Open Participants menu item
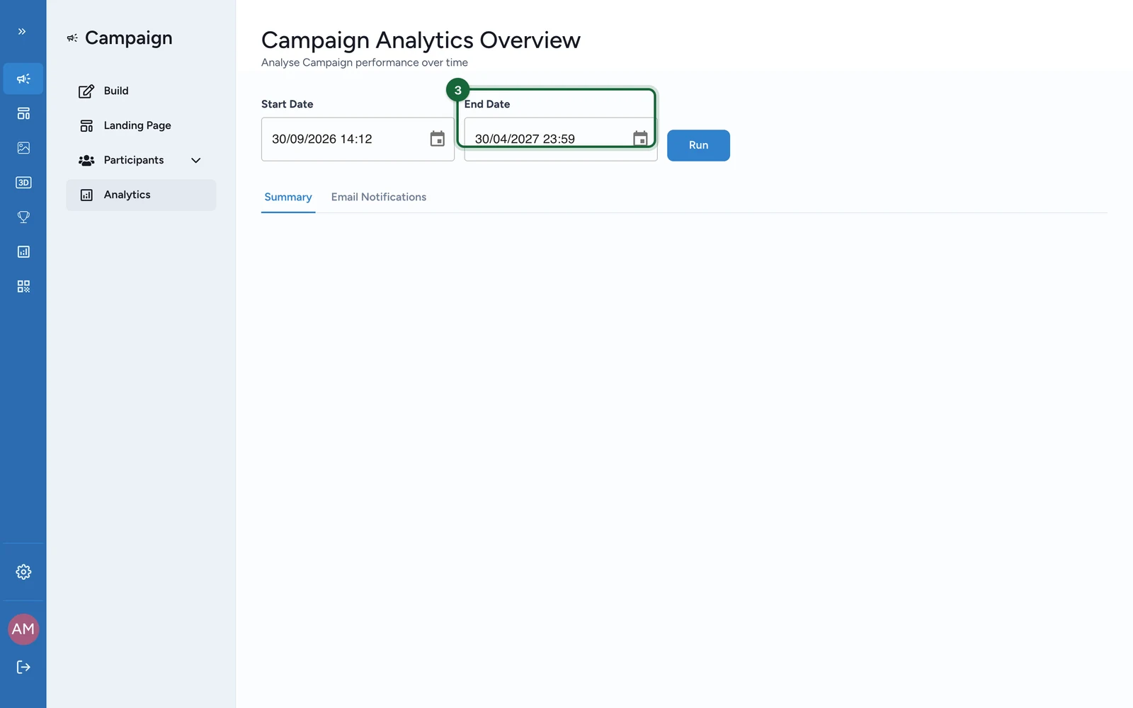Screen dimensions: 1133x708 [x=141, y=160]
